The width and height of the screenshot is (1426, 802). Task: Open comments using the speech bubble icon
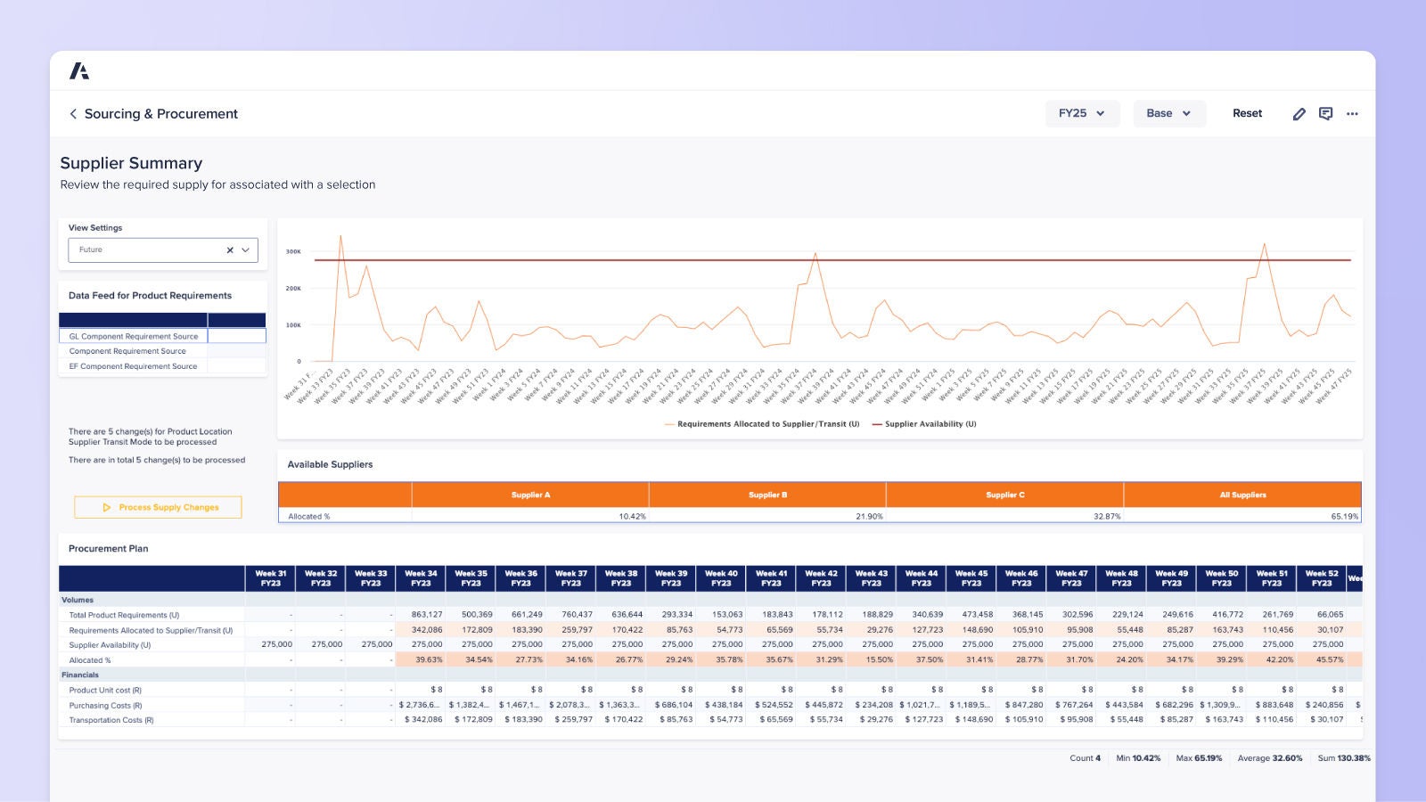pos(1325,113)
